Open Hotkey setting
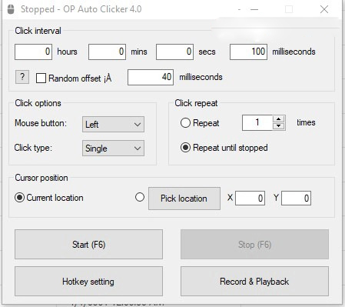The image size is (345, 307). pos(88,281)
